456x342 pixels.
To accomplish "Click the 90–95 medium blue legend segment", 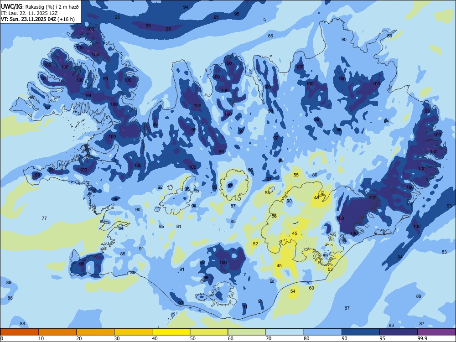I will [361, 332].
